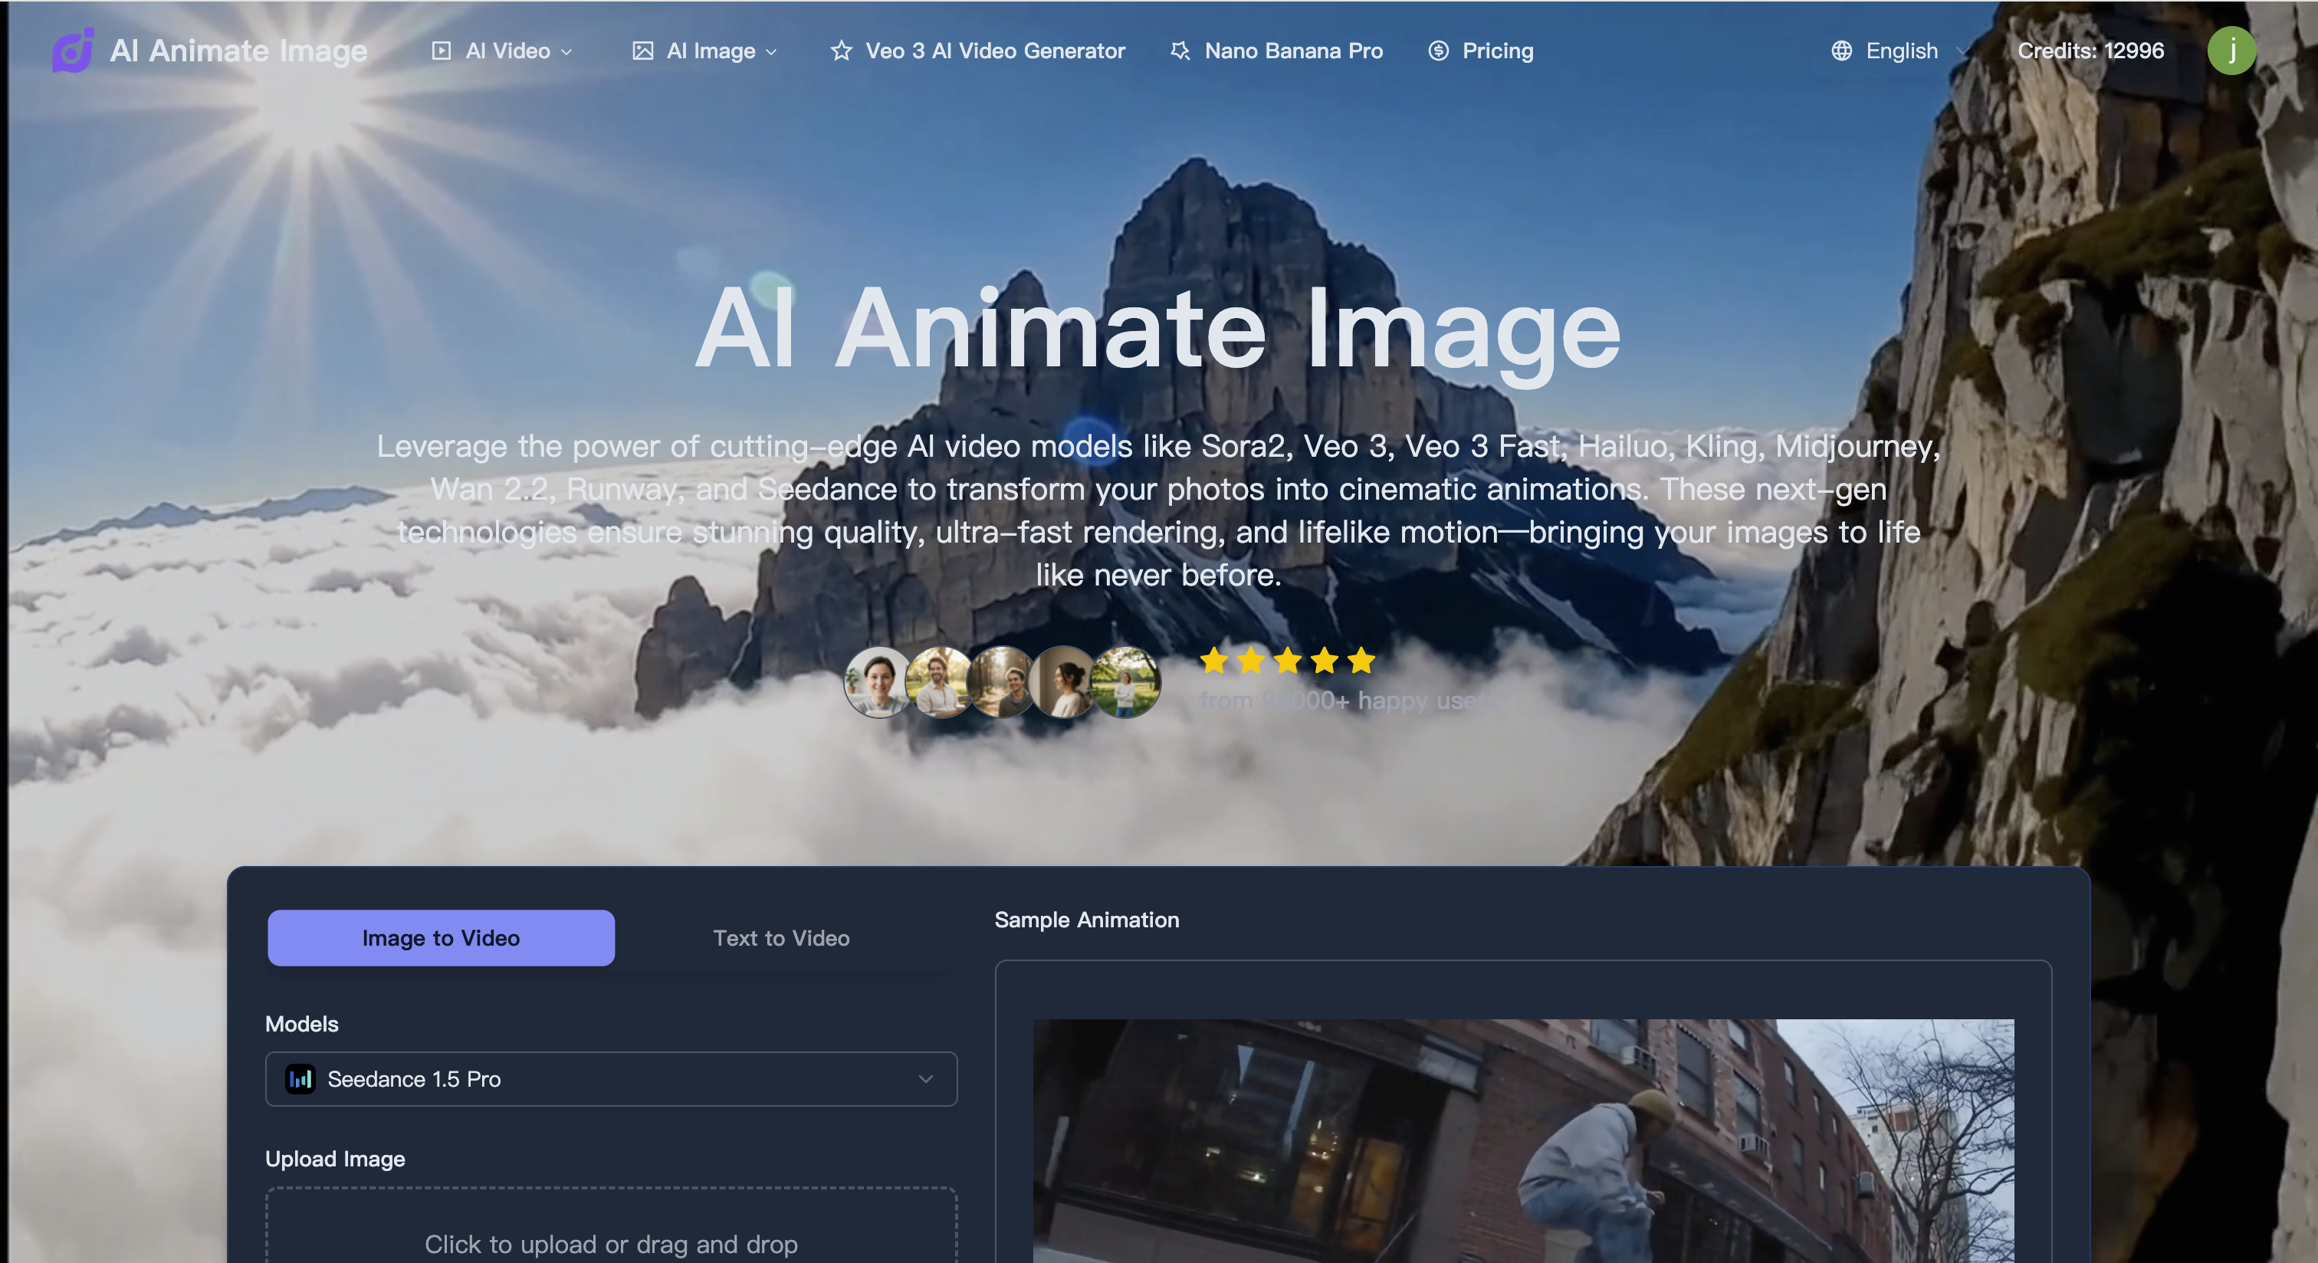Click the globe language icon
Viewport: 2318px width, 1263px height.
1842,51
